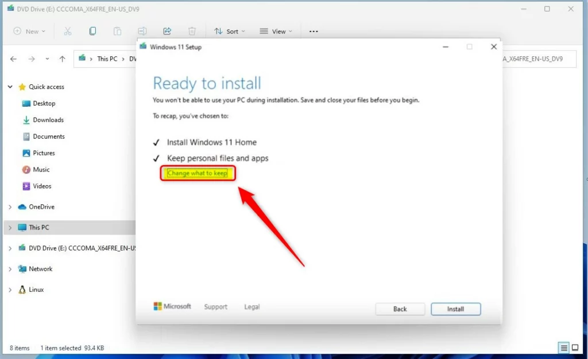Collapse the Quick access section

(10, 87)
